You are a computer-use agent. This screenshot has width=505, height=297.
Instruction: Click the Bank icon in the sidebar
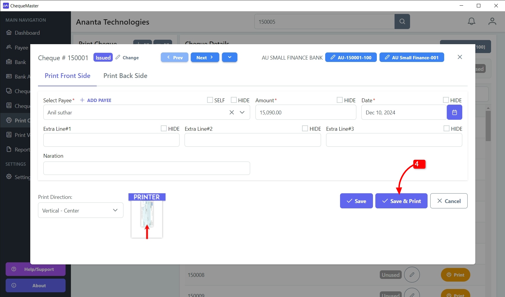(x=9, y=62)
